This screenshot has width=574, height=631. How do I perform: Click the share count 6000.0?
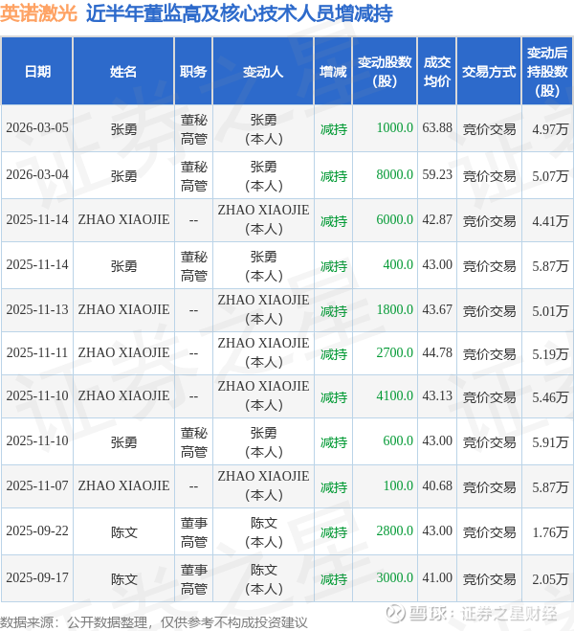395,219
